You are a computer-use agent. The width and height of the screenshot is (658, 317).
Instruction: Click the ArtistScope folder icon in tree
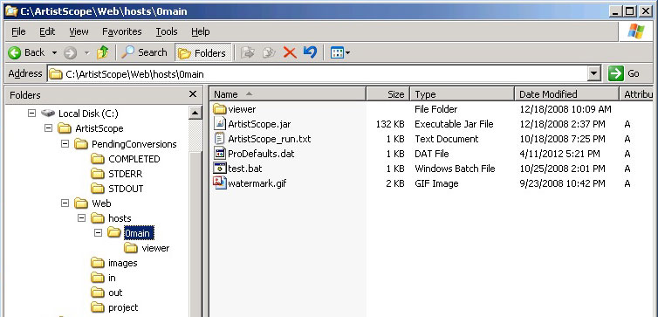pos(65,128)
